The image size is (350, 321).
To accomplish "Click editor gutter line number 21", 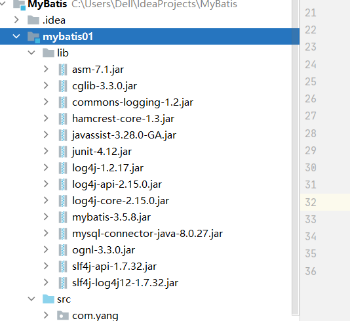I will (x=311, y=12).
